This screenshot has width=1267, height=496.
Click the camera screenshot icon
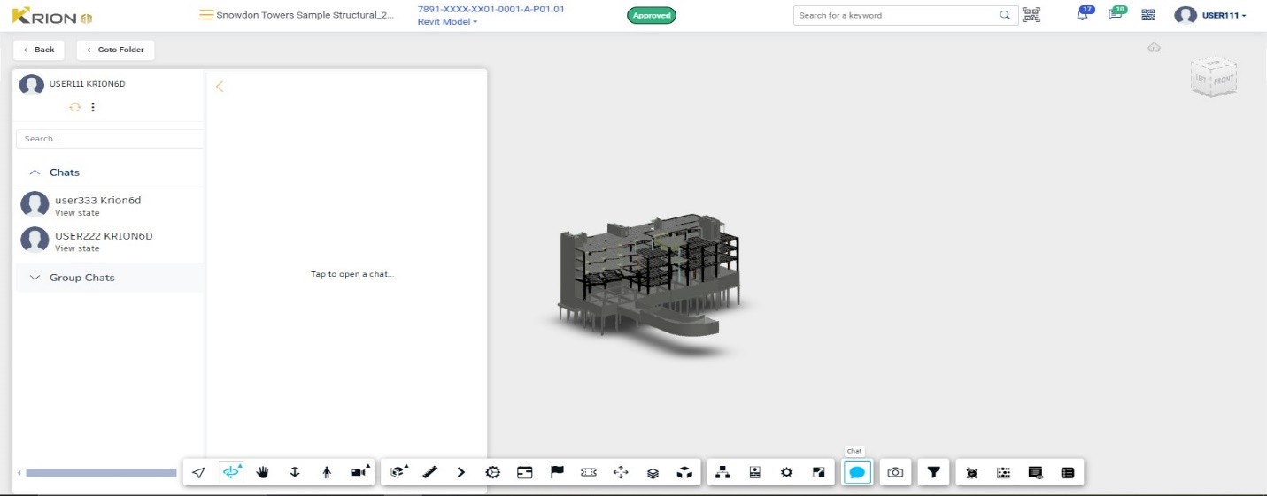(895, 473)
